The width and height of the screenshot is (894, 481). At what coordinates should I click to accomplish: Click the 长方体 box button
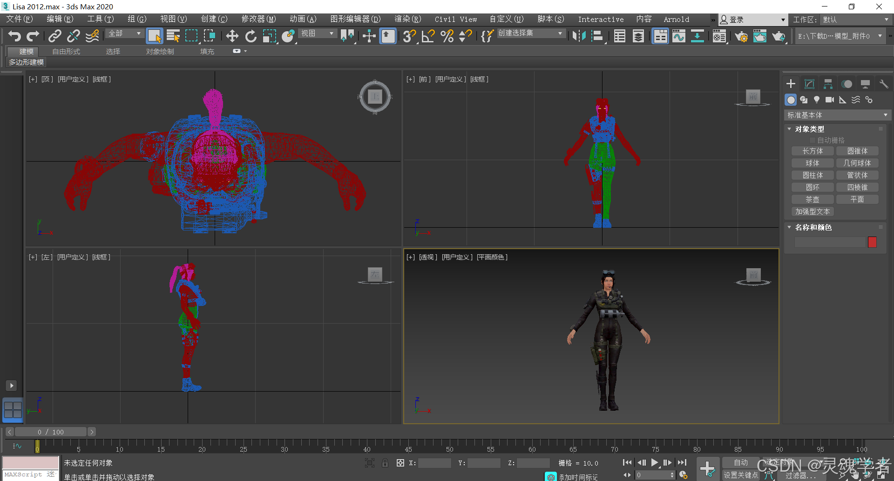(813, 151)
